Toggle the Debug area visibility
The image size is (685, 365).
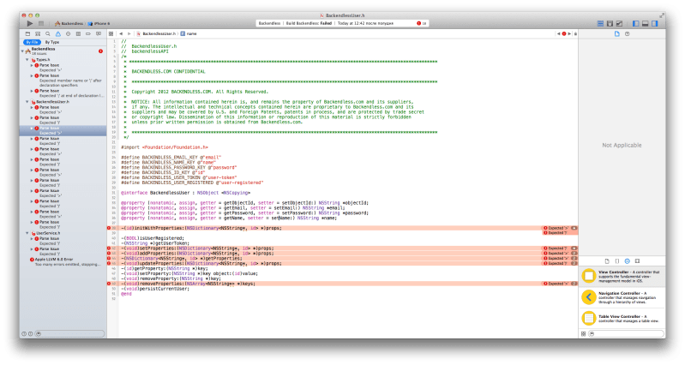tap(646, 24)
